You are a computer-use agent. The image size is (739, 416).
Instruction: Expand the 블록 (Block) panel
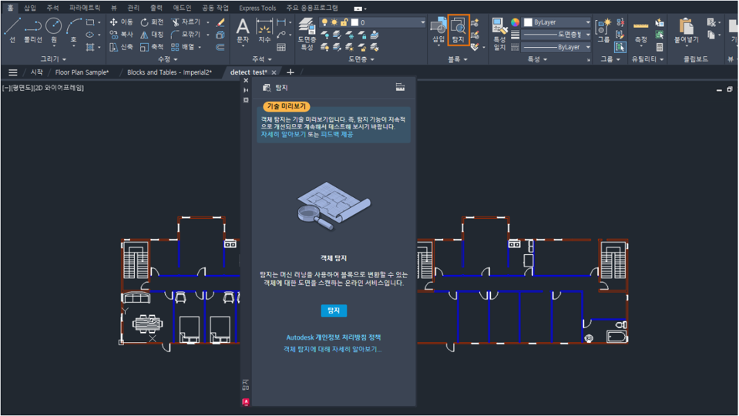pos(457,59)
